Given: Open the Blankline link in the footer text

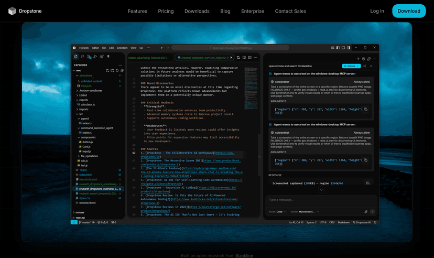Looking at the screenshot, I should point(244,255).
